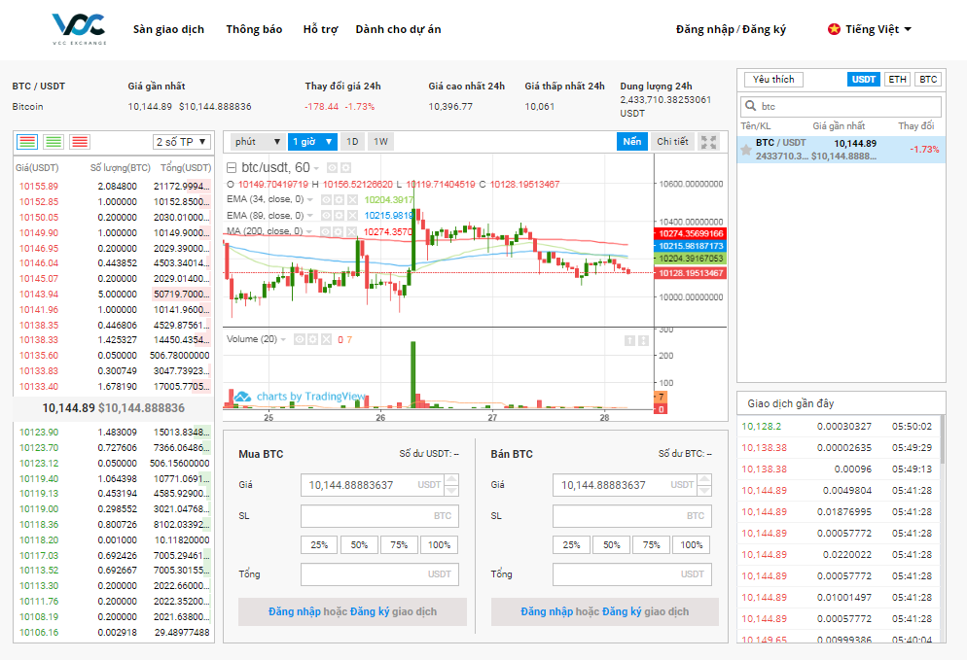
Task: Open EMA 34 indicator settings gear
Action: [339, 199]
